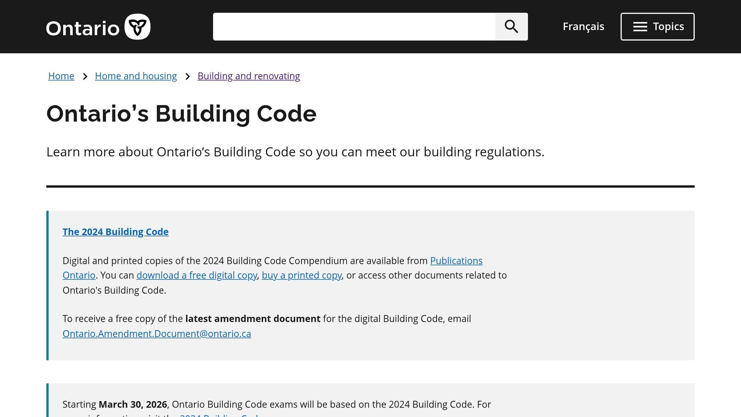This screenshot has width=741, height=417.
Task: Visit Publications Ontario
Action: 456,261
